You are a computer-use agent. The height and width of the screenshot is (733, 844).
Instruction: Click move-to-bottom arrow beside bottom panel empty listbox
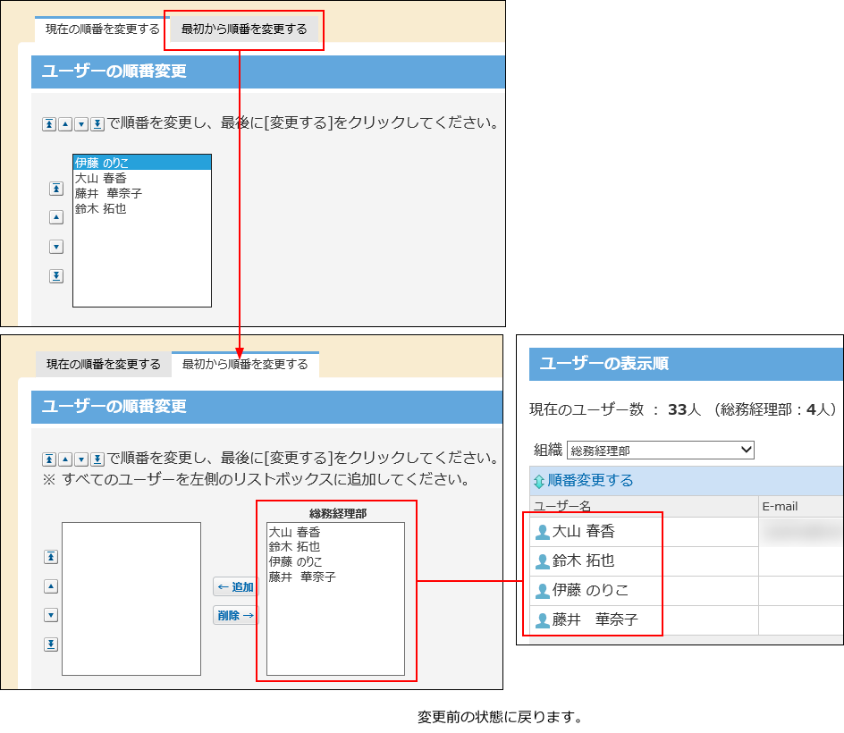(51, 645)
